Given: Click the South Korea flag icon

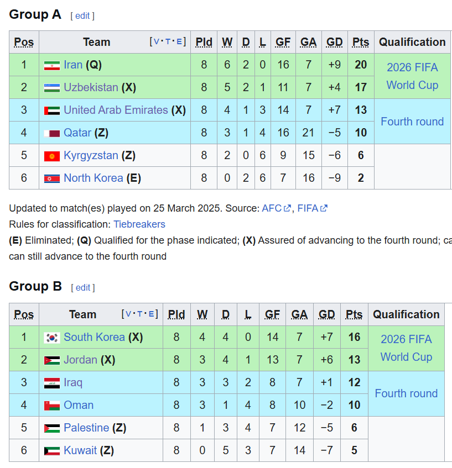Looking at the screenshot, I should (51, 338).
